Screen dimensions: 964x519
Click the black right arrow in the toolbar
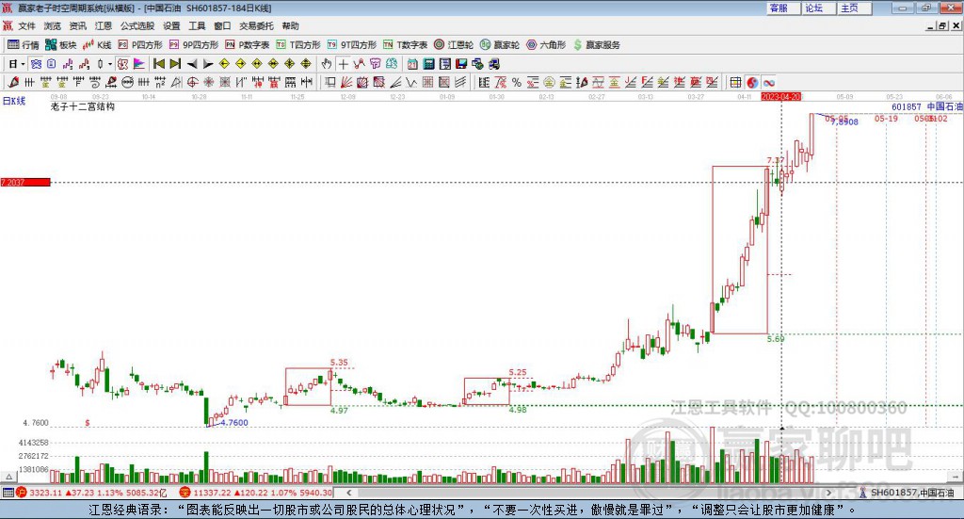click(x=208, y=64)
